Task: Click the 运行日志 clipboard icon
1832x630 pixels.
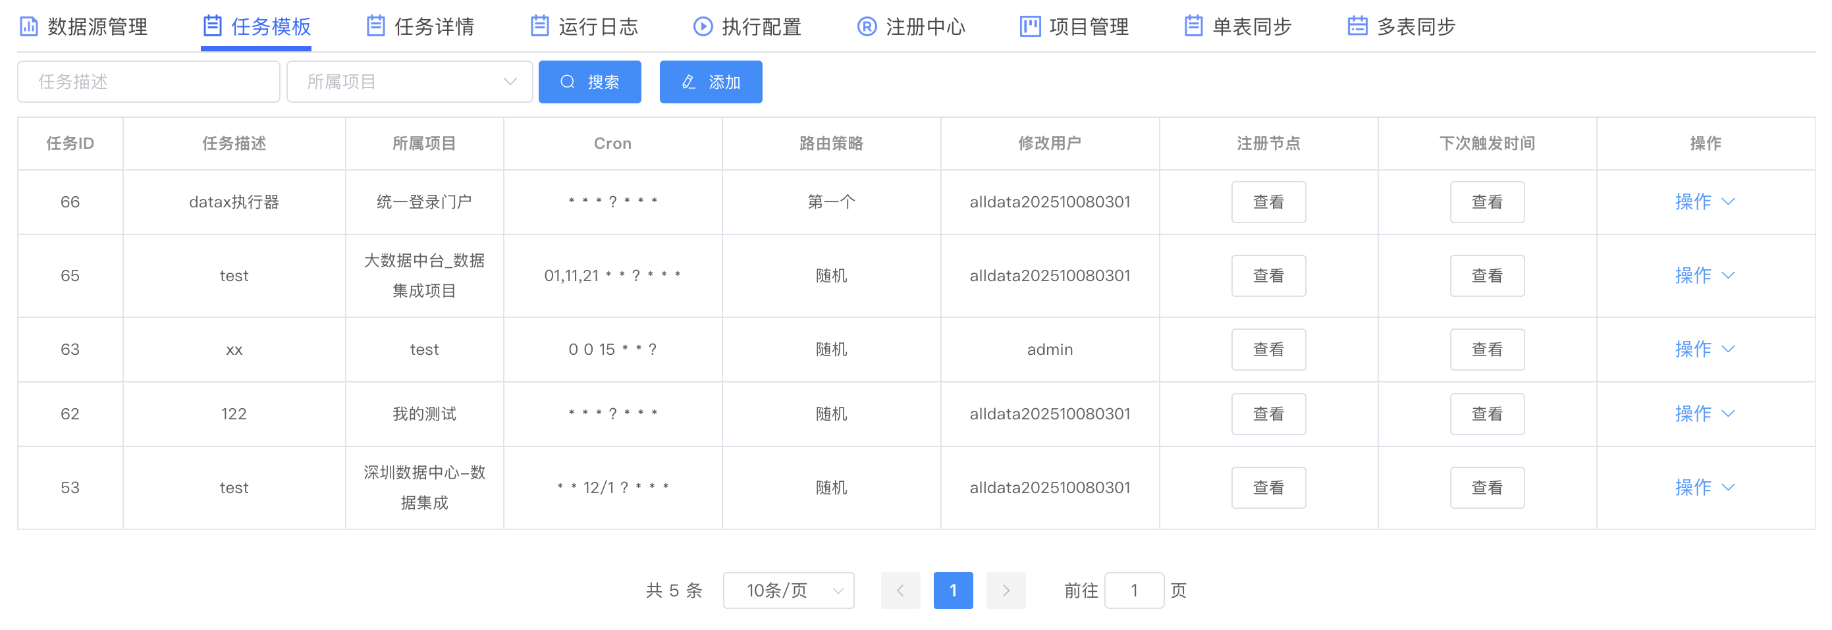Action: [540, 26]
